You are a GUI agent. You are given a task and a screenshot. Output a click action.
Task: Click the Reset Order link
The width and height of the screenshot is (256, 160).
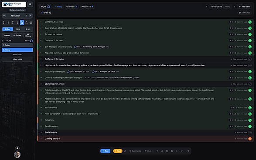[17, 55]
